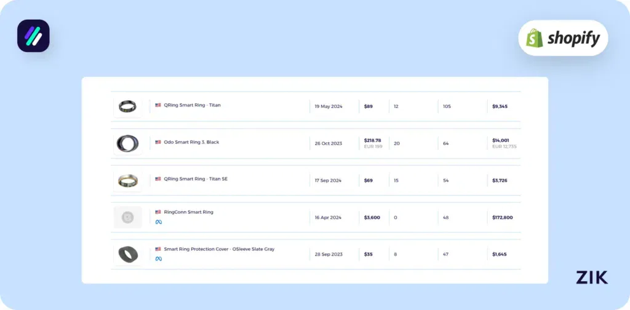
Task: Click US flag beside RingConn Smart Ring
Action: [x=158, y=212]
